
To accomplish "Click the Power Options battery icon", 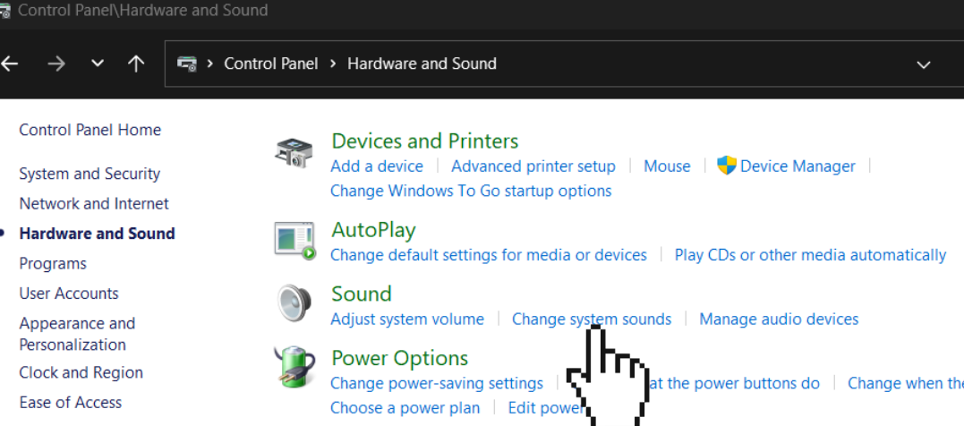I will point(294,367).
